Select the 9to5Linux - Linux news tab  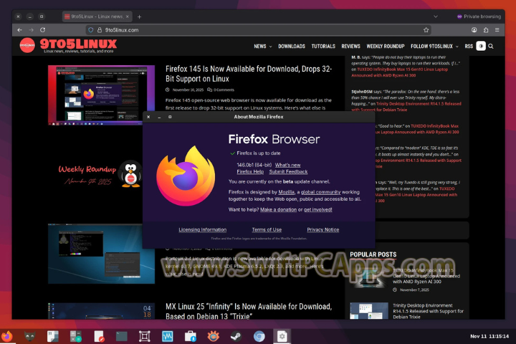(x=97, y=16)
